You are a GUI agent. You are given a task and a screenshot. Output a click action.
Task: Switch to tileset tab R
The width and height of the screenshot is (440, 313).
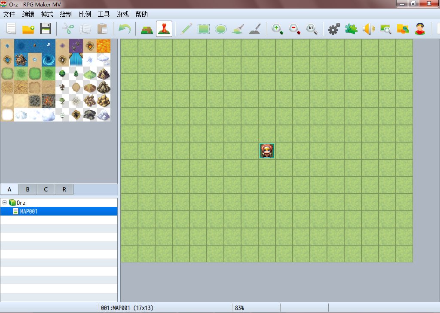click(x=64, y=189)
